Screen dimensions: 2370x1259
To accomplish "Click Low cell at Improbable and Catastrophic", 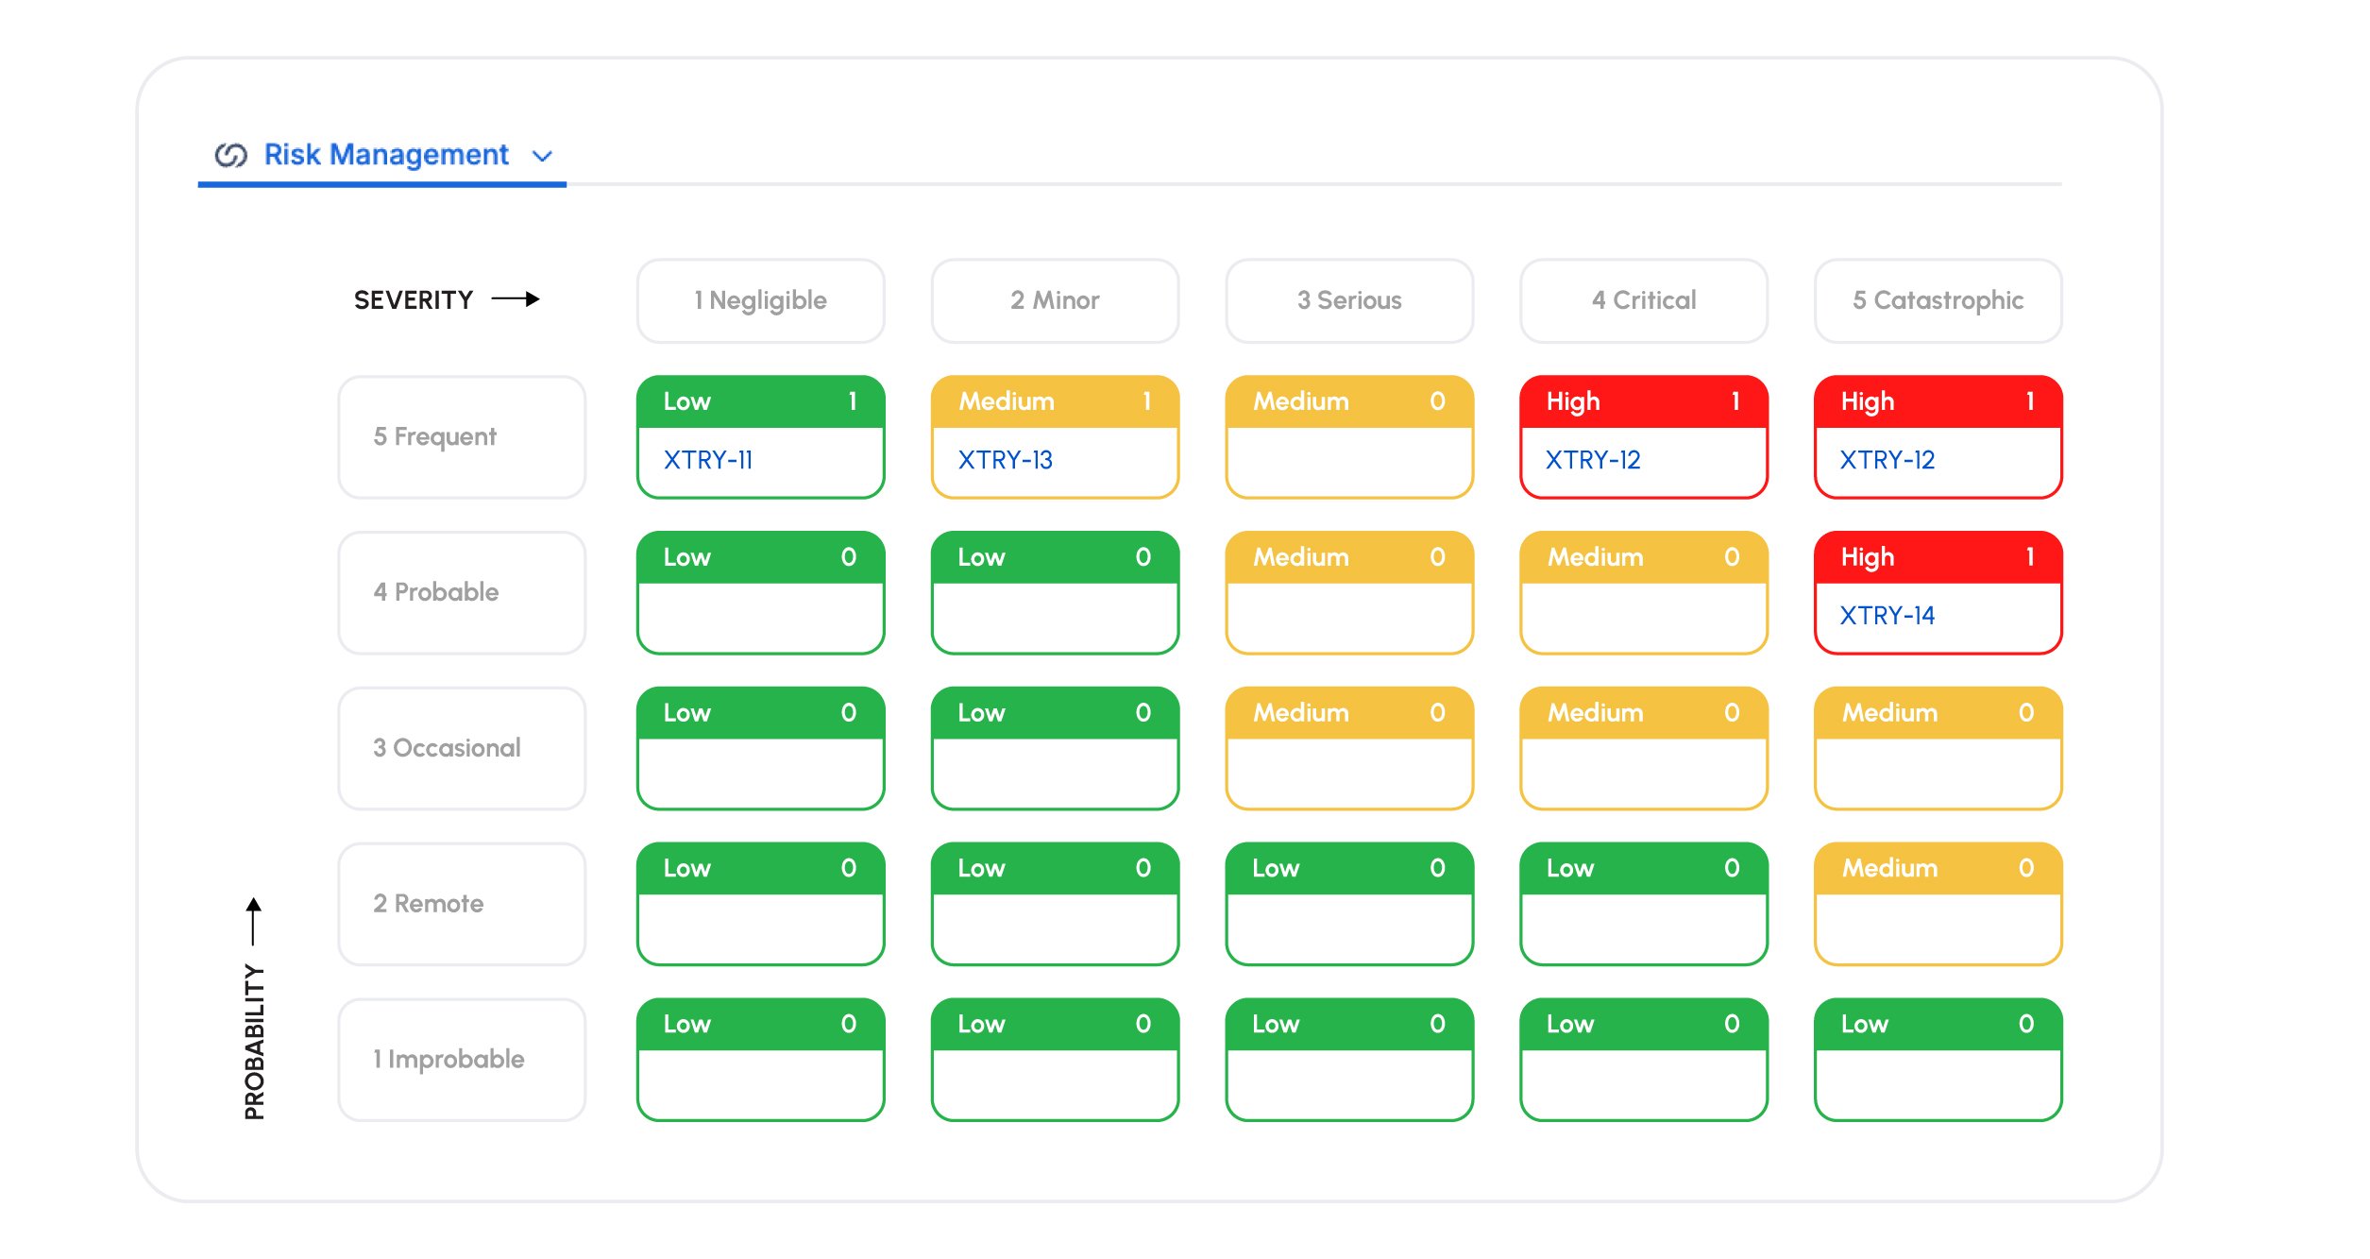I will (x=1938, y=1060).
